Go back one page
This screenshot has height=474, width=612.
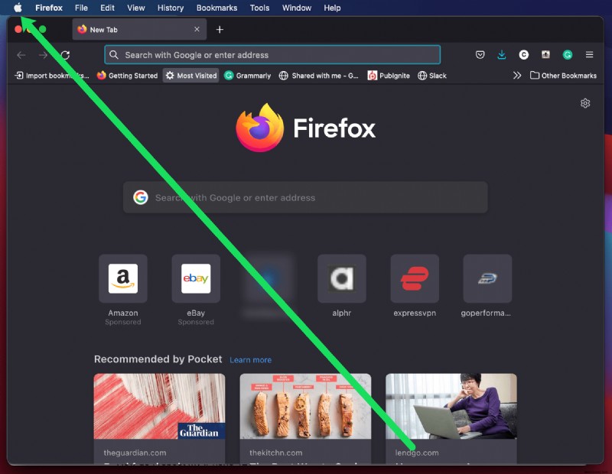(x=21, y=55)
